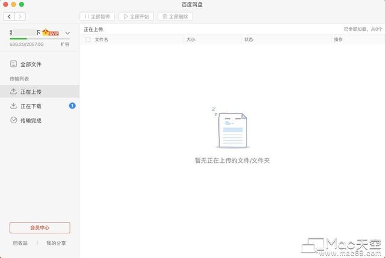
Task: Sort by the 大小 column header
Action: click(191, 40)
